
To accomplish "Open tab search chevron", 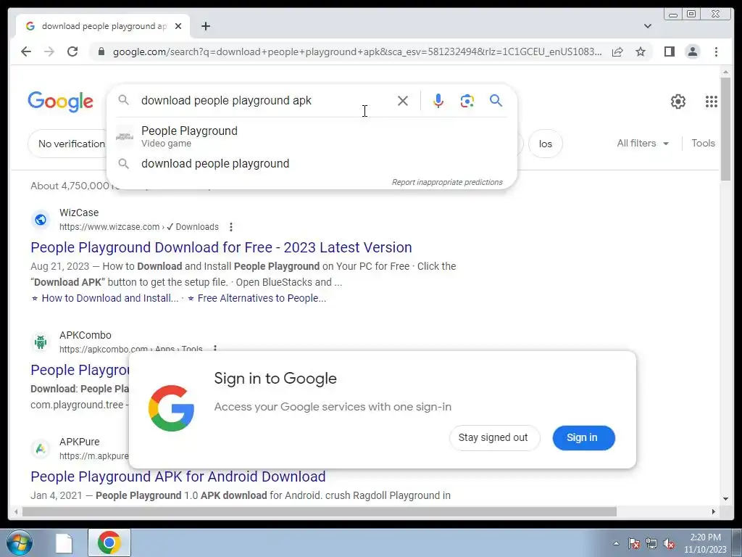I will click(647, 26).
